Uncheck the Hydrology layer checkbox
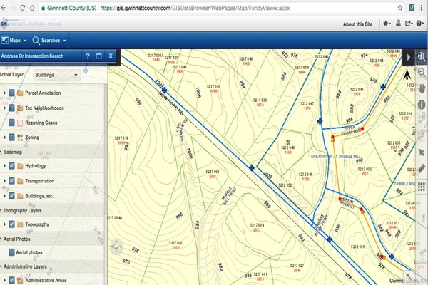The width and height of the screenshot is (428, 285). click(x=11, y=165)
